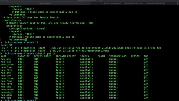Click the AGE column header
The image size is (179, 101).
click(146, 56)
